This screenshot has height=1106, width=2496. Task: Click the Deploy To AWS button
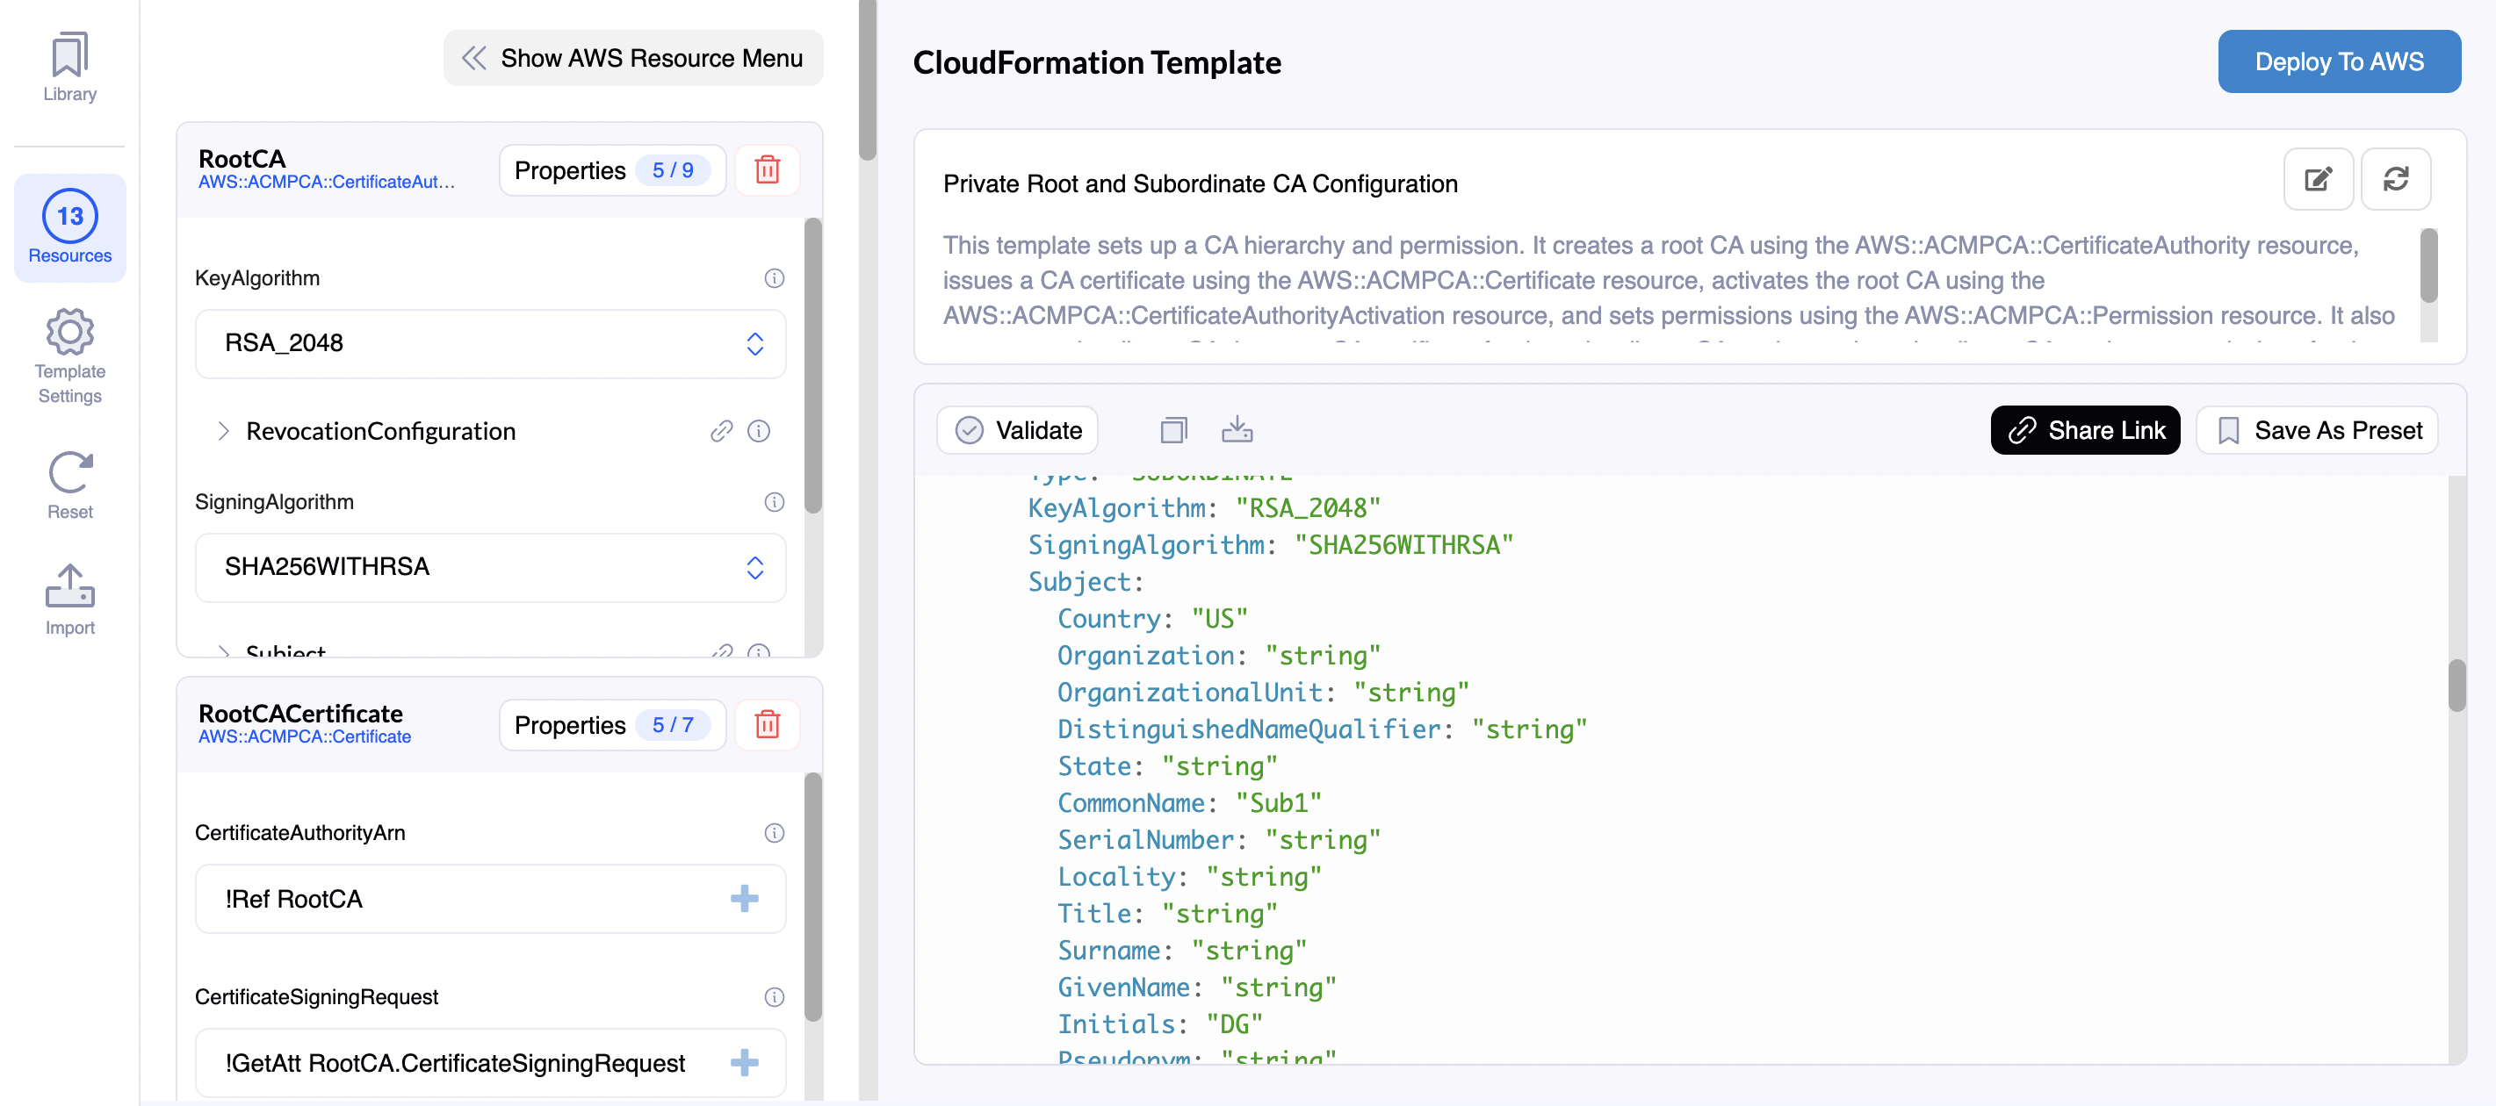2338,62
